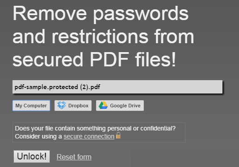Open the Reset form link
Screen dimensions: 239x167
coord(74,157)
